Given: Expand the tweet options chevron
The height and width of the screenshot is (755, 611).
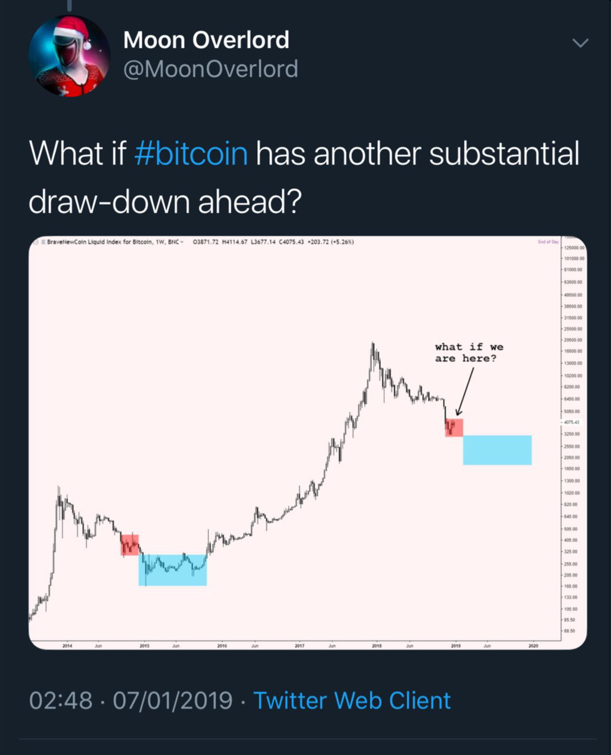Looking at the screenshot, I should click(x=581, y=42).
